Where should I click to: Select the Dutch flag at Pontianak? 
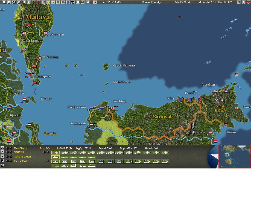click(92, 124)
